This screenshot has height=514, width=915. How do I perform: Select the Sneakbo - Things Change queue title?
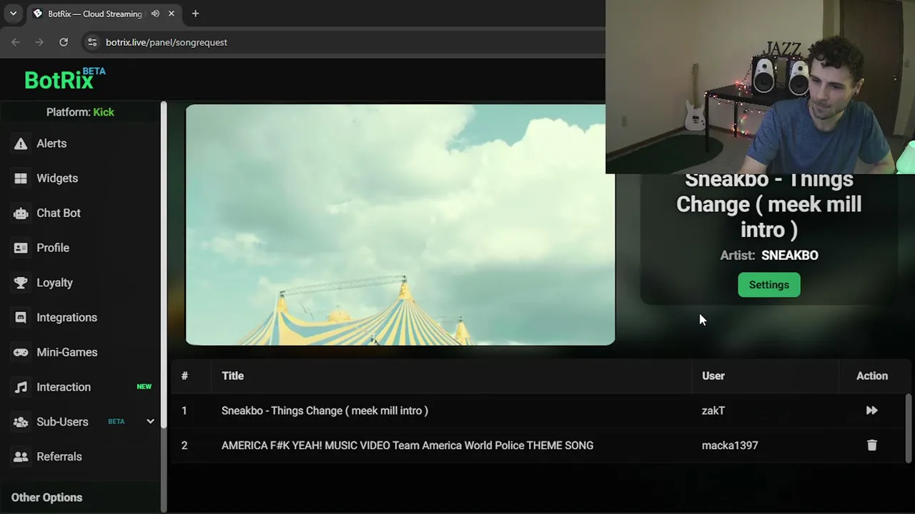(x=325, y=410)
